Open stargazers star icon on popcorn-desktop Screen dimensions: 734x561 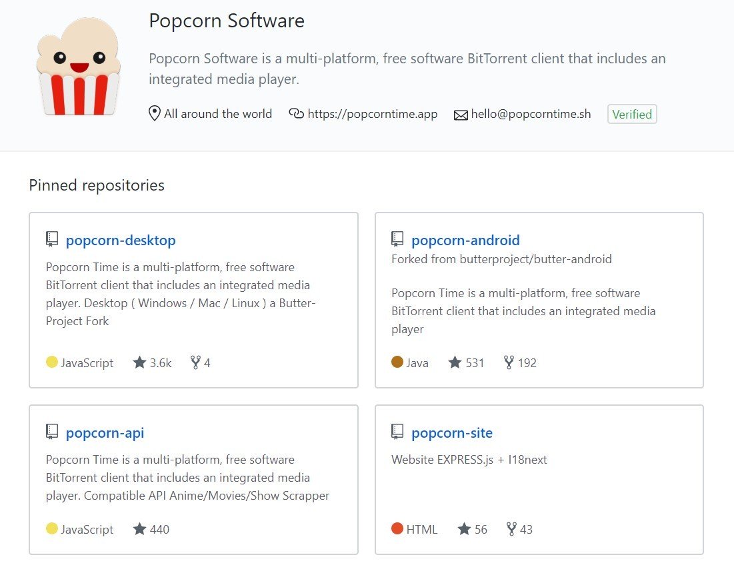click(139, 362)
